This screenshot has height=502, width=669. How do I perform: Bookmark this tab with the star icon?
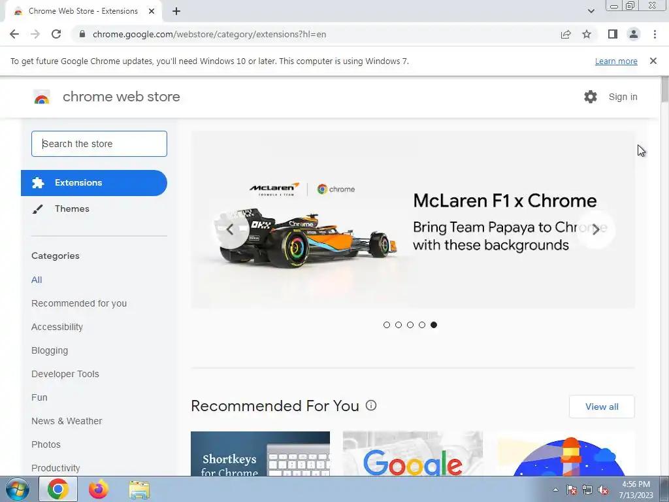(x=587, y=34)
